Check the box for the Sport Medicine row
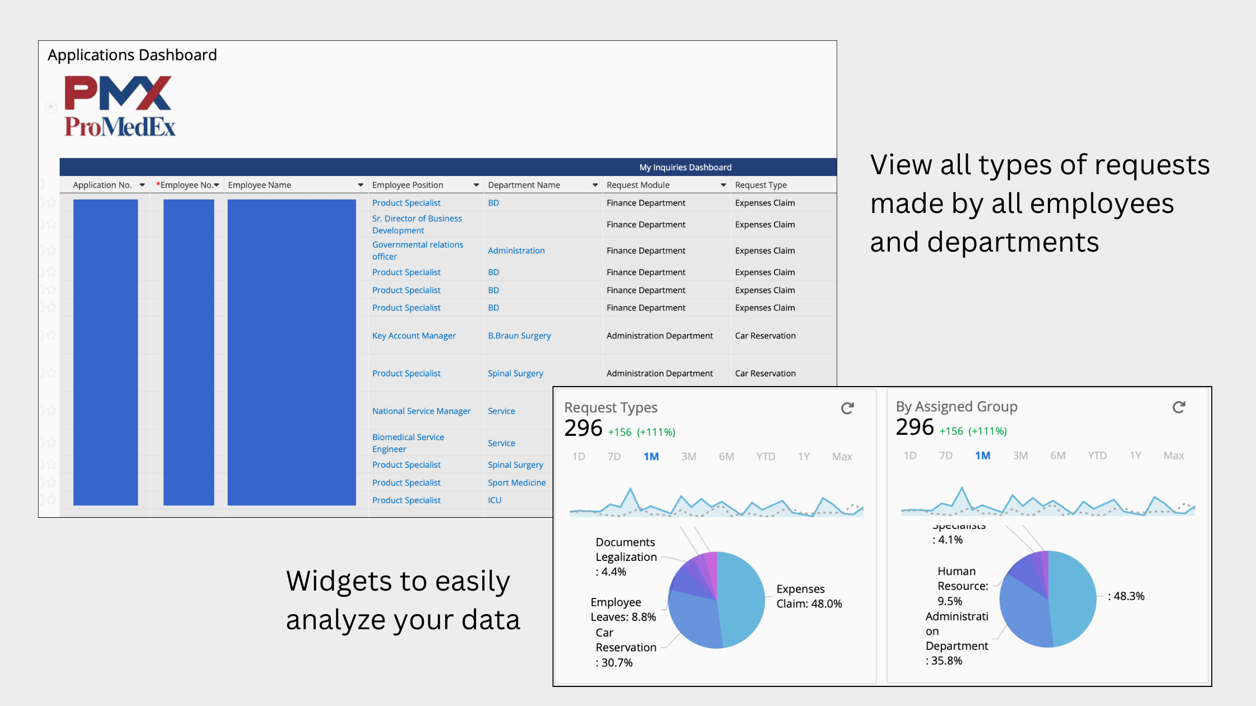 pyautogui.click(x=41, y=482)
